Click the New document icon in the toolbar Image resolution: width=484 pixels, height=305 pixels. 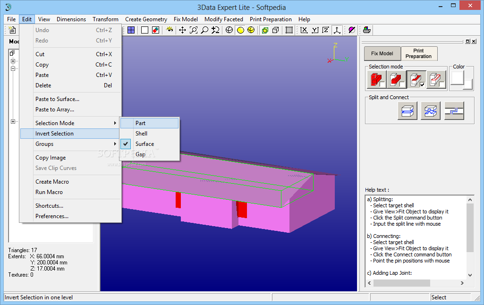tap(12, 30)
